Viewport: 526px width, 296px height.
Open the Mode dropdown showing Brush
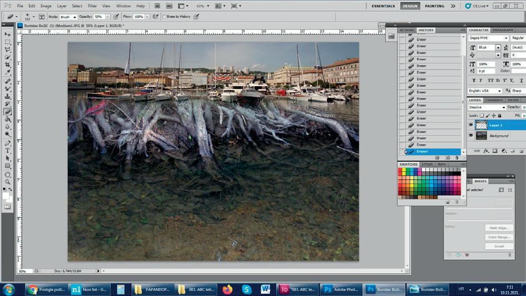click(68, 17)
